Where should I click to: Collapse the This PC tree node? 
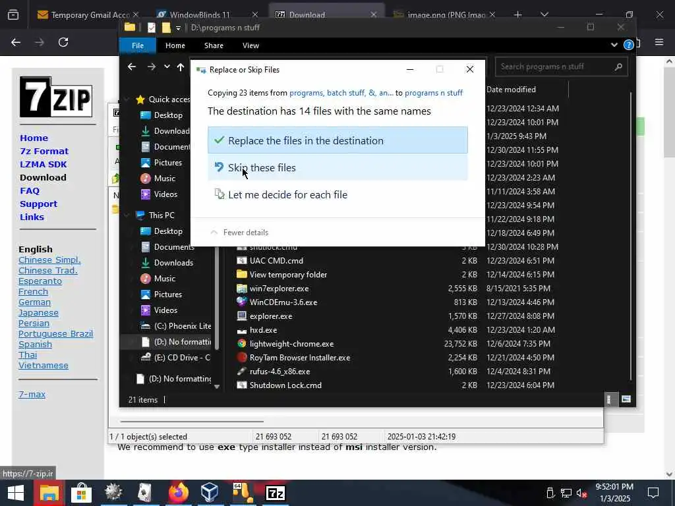click(x=127, y=215)
